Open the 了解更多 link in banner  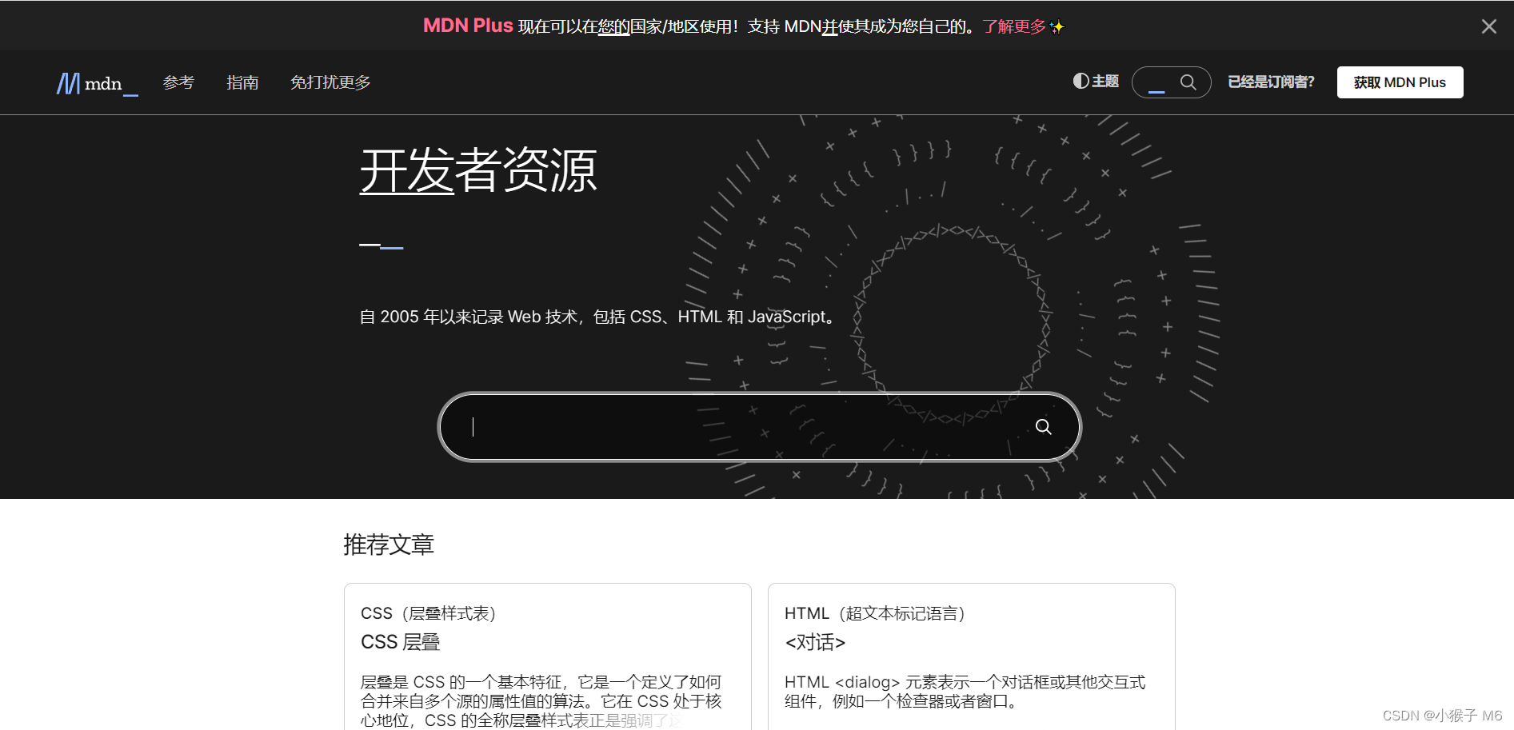[x=1014, y=26]
